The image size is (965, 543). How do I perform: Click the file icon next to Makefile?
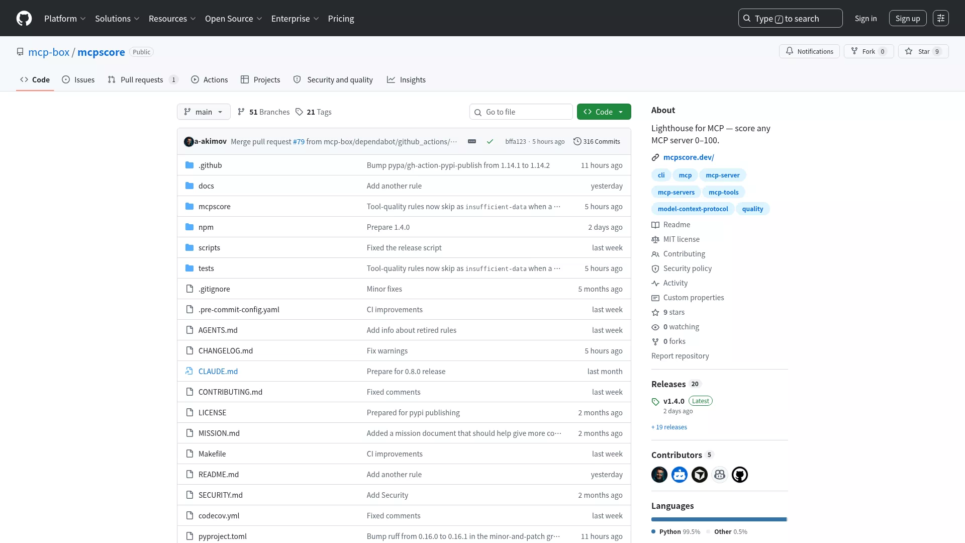point(189,454)
